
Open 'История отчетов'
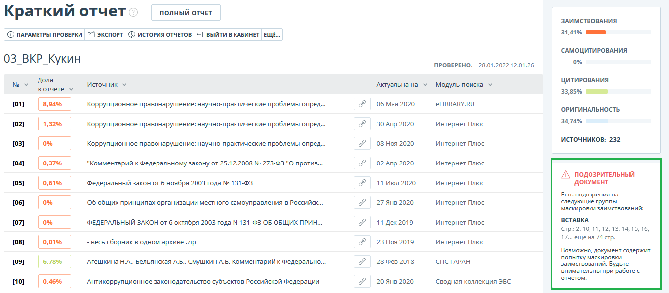[159, 35]
